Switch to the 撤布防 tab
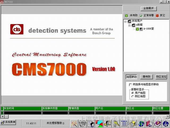The width and height of the screenshot is (170, 128). (146, 77)
